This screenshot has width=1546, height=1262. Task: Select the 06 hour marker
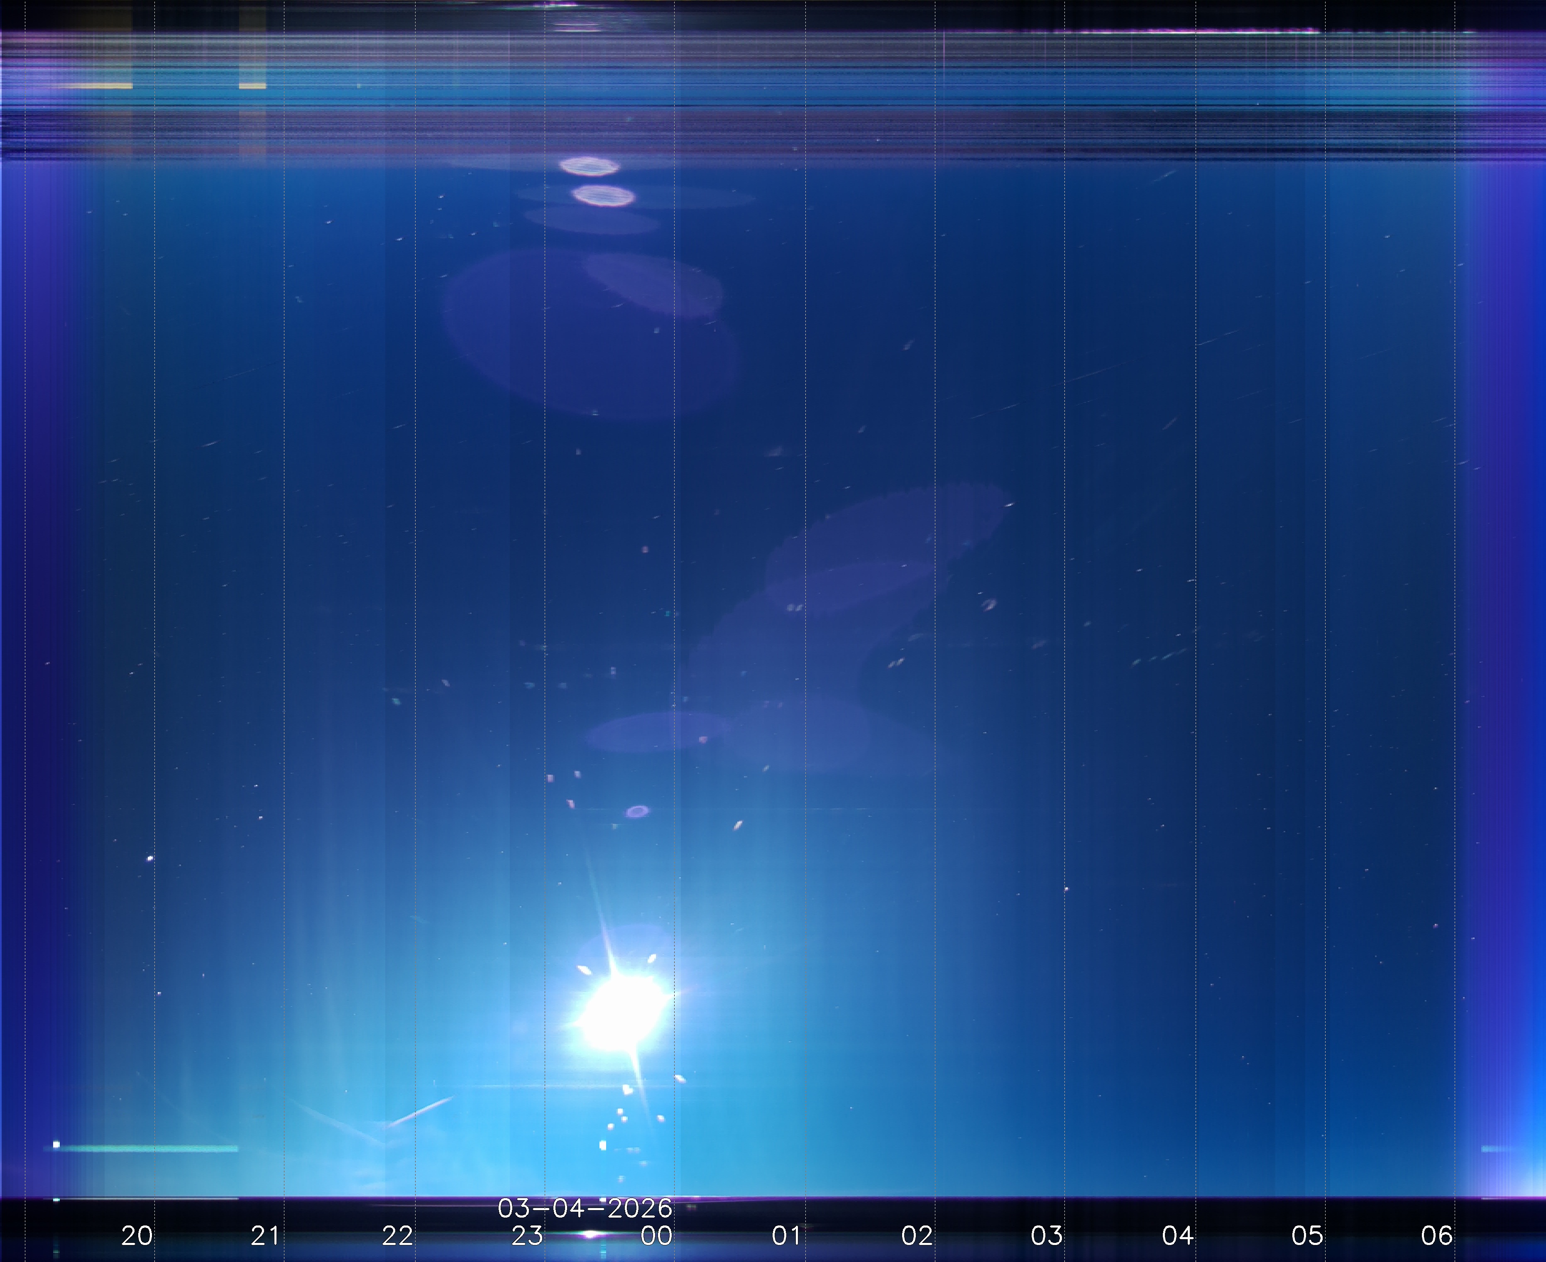coord(1436,1235)
